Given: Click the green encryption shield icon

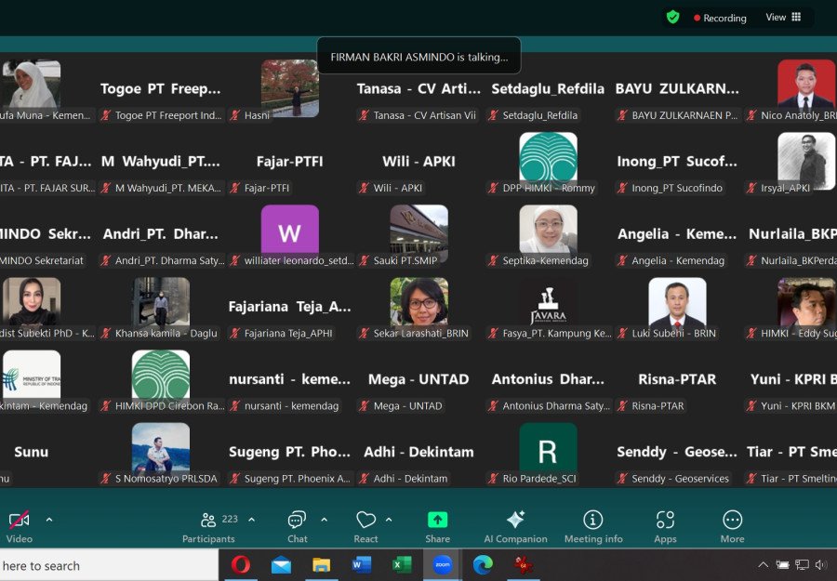Looking at the screenshot, I should click(x=672, y=17).
